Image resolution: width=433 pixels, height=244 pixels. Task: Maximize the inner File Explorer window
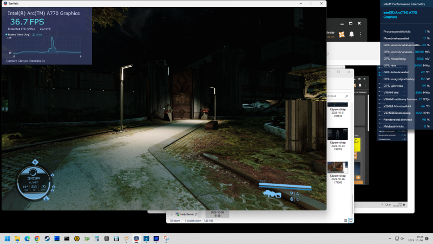coord(339,72)
